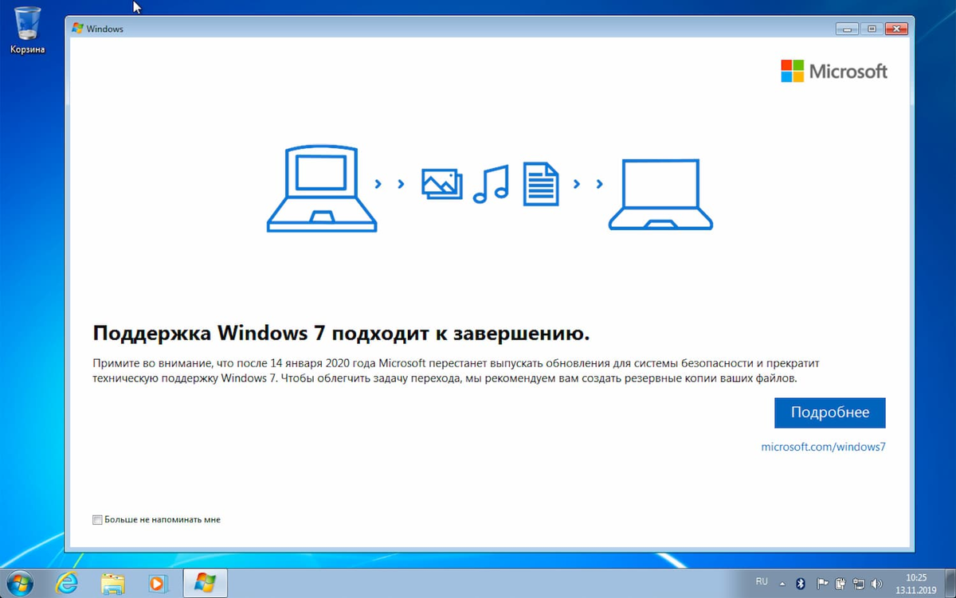The image size is (956, 598).
Task: Launch Windows Media Player from taskbar
Action: (157, 583)
